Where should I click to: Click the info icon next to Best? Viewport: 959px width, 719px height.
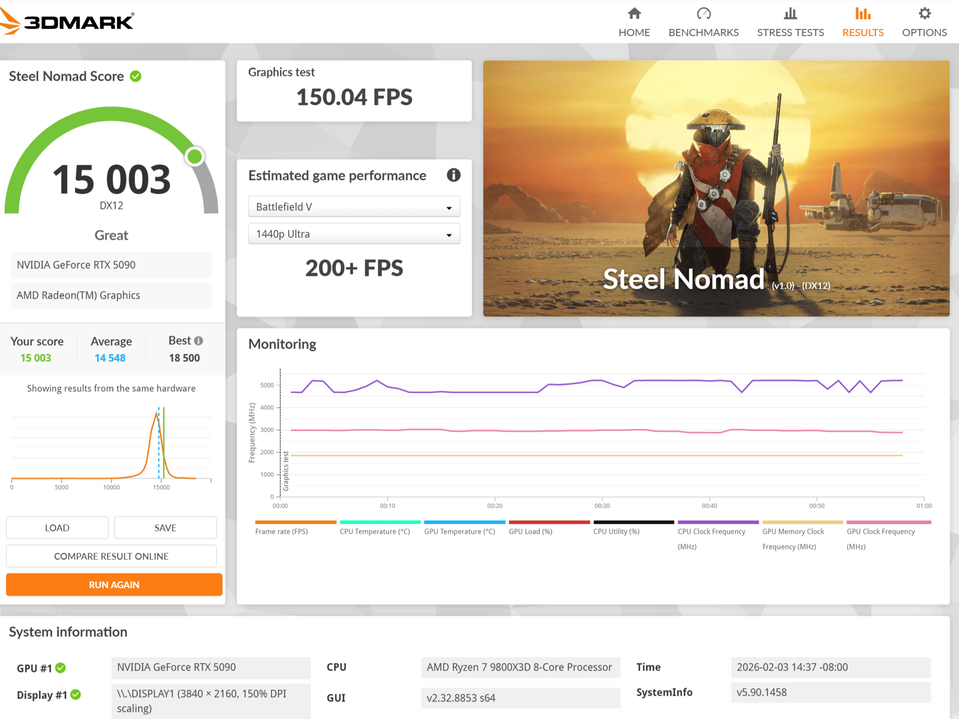pos(199,341)
